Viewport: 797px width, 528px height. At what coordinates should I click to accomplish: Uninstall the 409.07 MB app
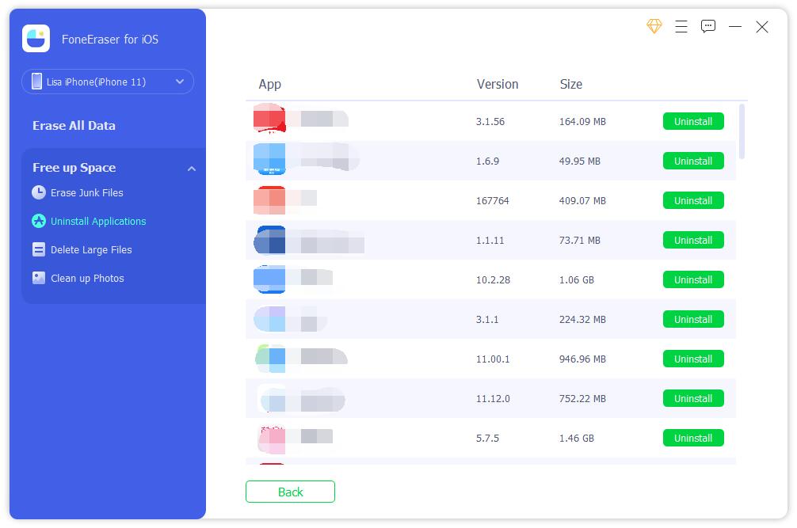(x=693, y=200)
